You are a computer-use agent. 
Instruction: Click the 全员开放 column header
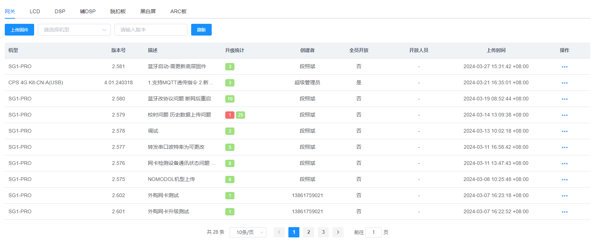[359, 50]
